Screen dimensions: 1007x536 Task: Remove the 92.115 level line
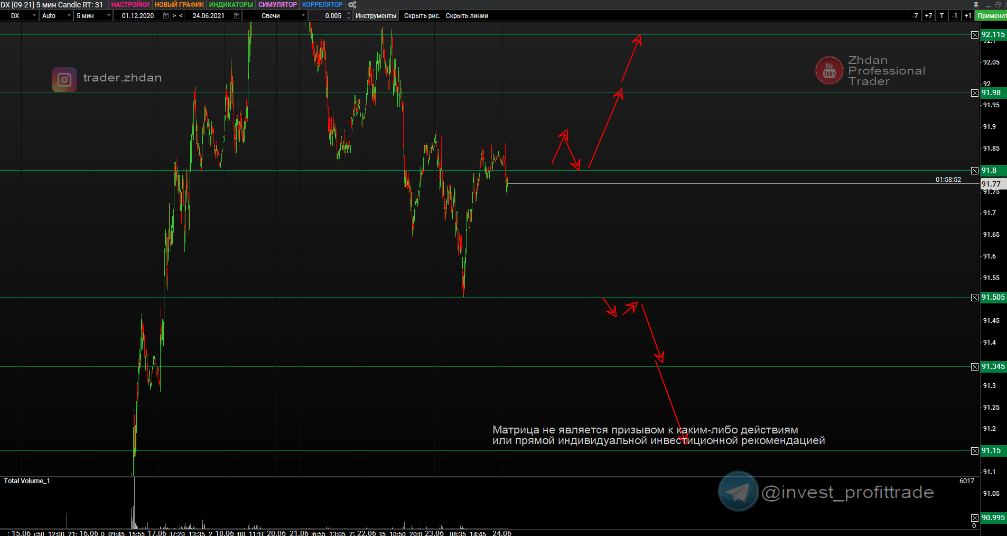[975, 35]
